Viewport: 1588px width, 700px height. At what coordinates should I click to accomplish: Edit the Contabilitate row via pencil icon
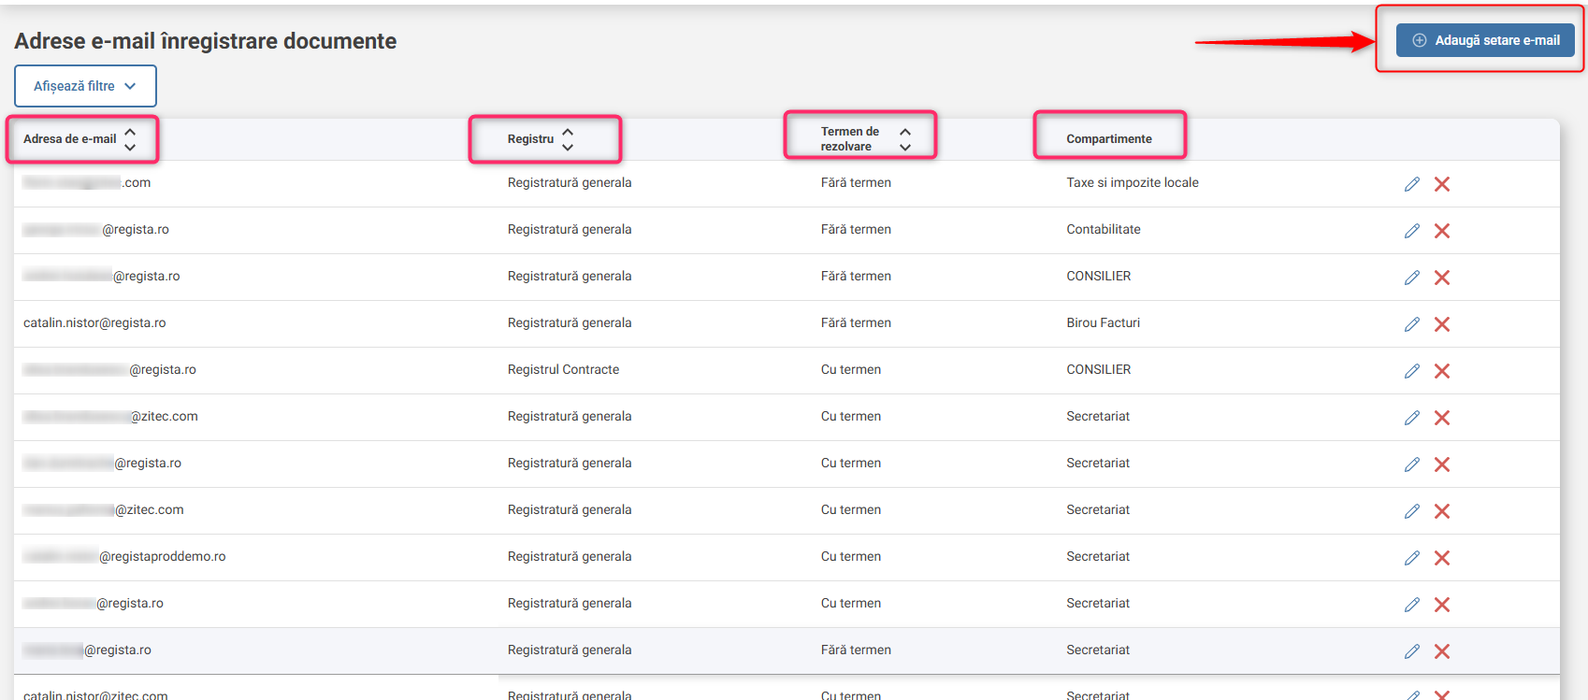click(1412, 231)
